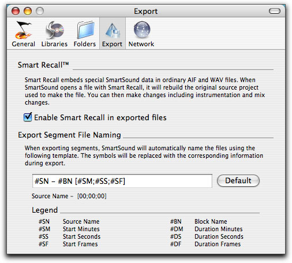Click the Default button
292x263 pixels.
point(238,181)
